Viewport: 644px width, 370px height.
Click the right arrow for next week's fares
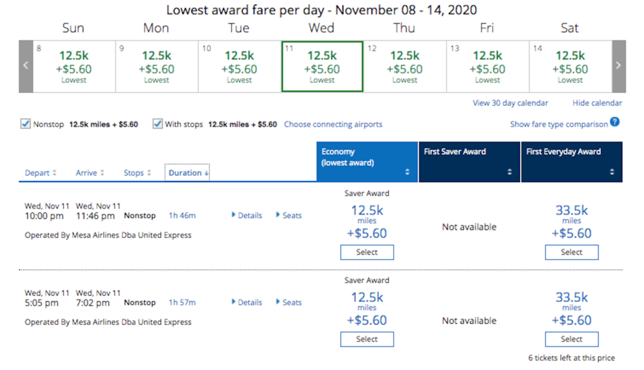[x=619, y=66]
